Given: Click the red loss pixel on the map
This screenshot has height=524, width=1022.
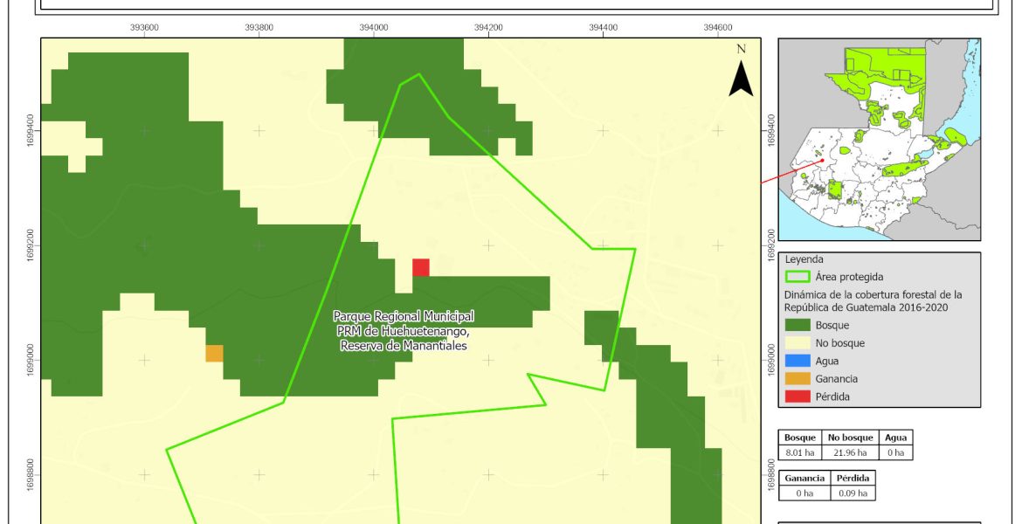Looking at the screenshot, I should pos(421,267).
